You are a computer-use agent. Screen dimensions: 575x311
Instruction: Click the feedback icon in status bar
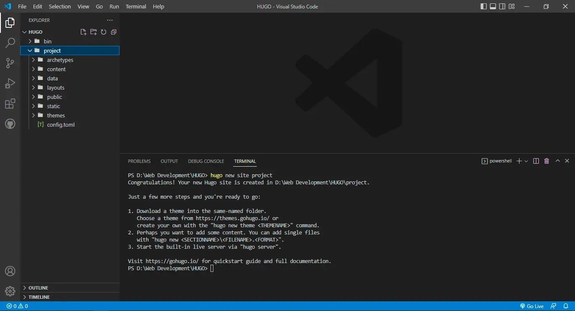click(x=554, y=306)
